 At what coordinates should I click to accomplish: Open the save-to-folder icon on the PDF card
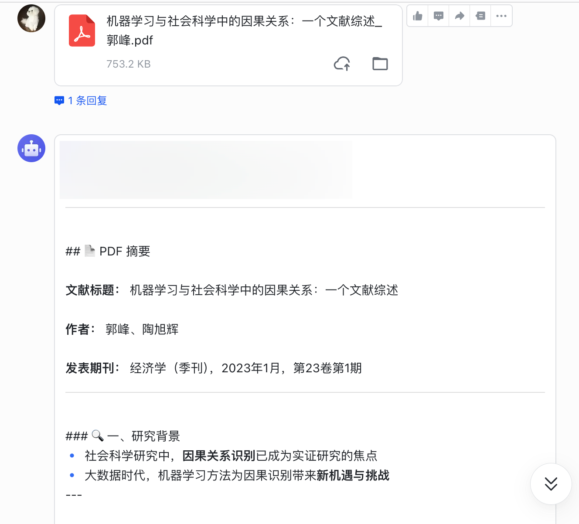click(380, 64)
